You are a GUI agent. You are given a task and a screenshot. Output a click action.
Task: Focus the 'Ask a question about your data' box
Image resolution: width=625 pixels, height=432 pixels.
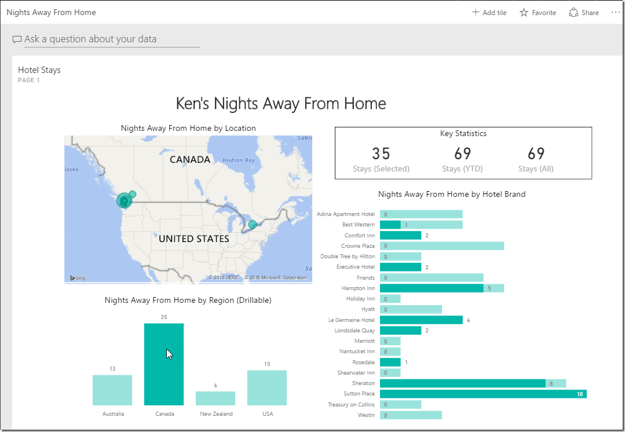point(112,39)
